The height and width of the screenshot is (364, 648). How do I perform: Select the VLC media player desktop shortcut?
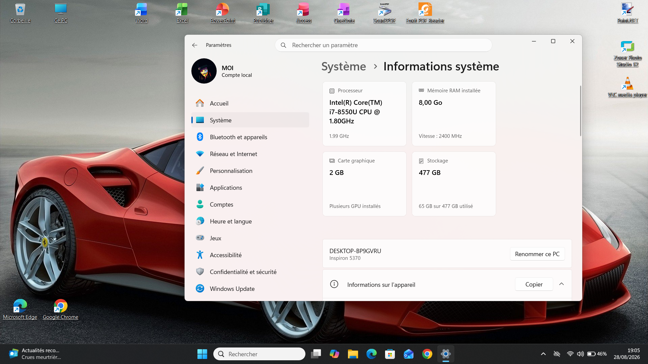click(627, 87)
